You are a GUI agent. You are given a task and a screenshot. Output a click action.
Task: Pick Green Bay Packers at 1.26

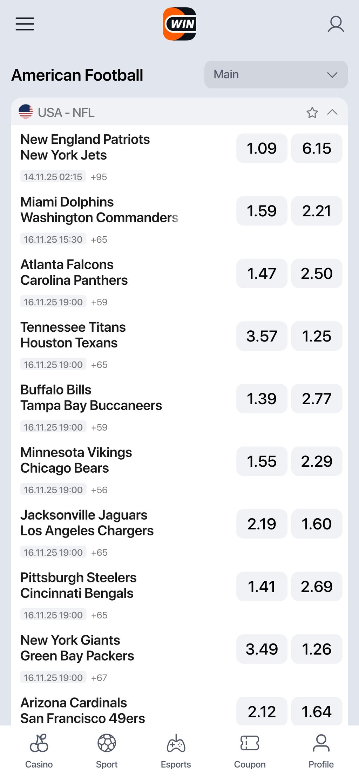pos(316,649)
